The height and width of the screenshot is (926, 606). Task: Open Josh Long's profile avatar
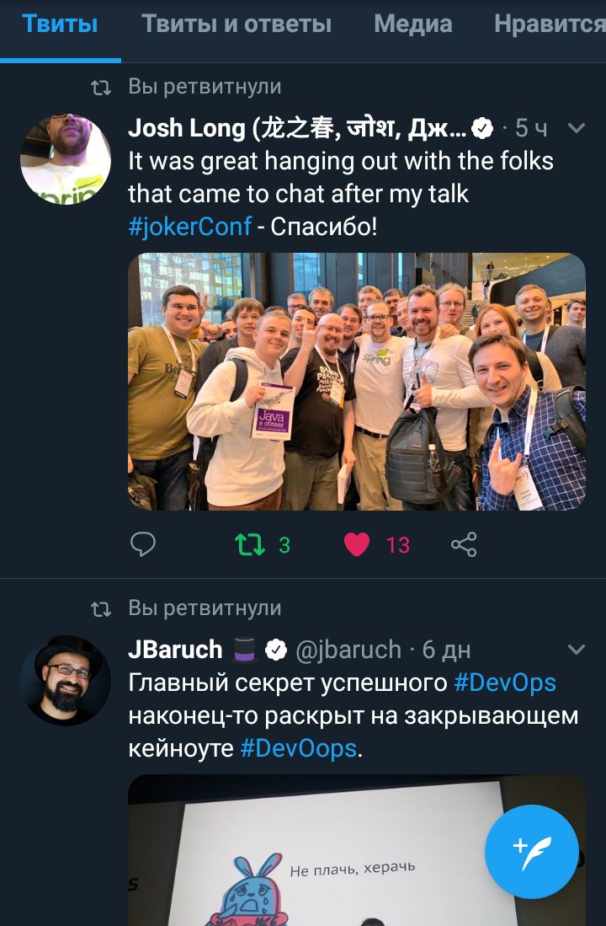tap(66, 159)
